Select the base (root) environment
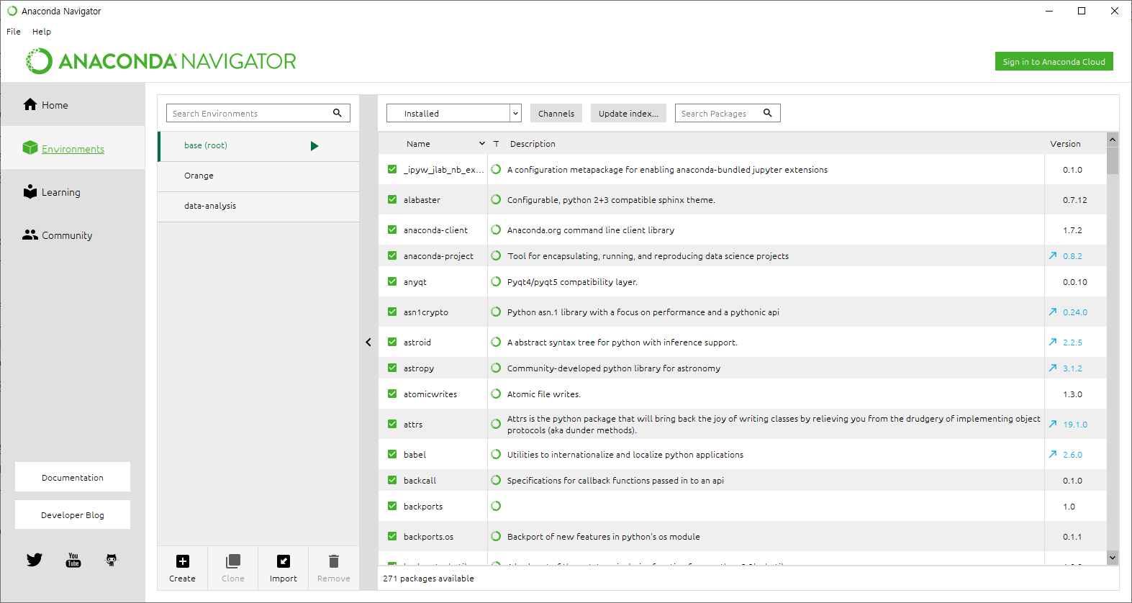This screenshot has height=603, width=1132. click(x=258, y=145)
